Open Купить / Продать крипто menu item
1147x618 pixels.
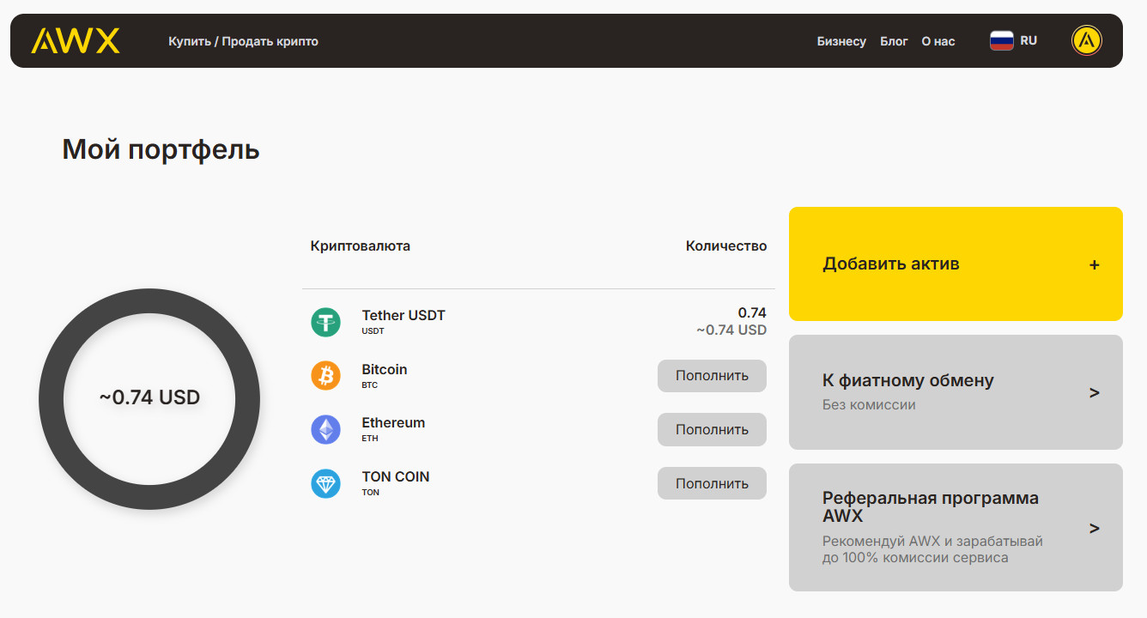point(243,41)
